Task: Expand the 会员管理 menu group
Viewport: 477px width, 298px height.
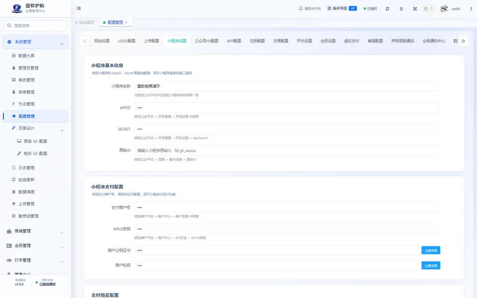Action: (35, 246)
